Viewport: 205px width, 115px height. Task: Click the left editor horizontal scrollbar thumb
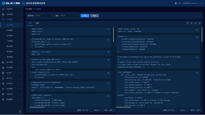pos(37,107)
